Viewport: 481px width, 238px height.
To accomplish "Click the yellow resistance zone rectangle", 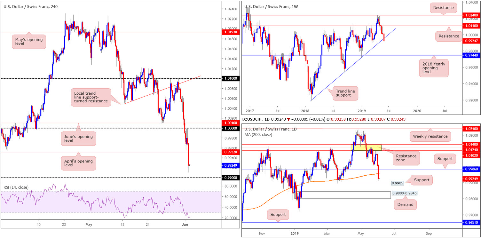I will (366, 147).
